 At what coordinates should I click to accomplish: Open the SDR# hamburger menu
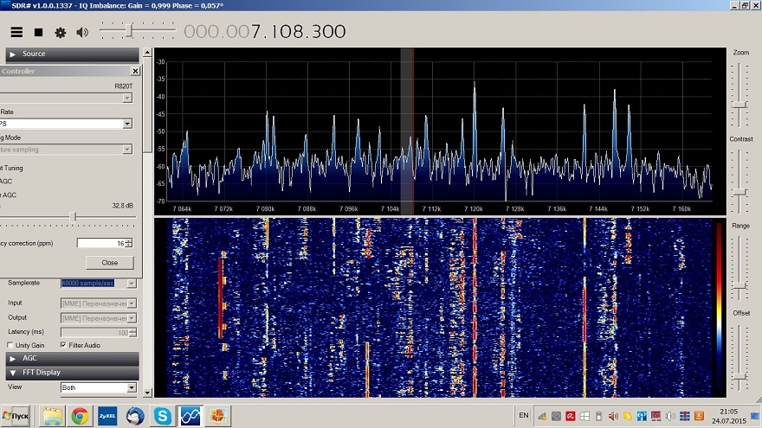tap(16, 32)
